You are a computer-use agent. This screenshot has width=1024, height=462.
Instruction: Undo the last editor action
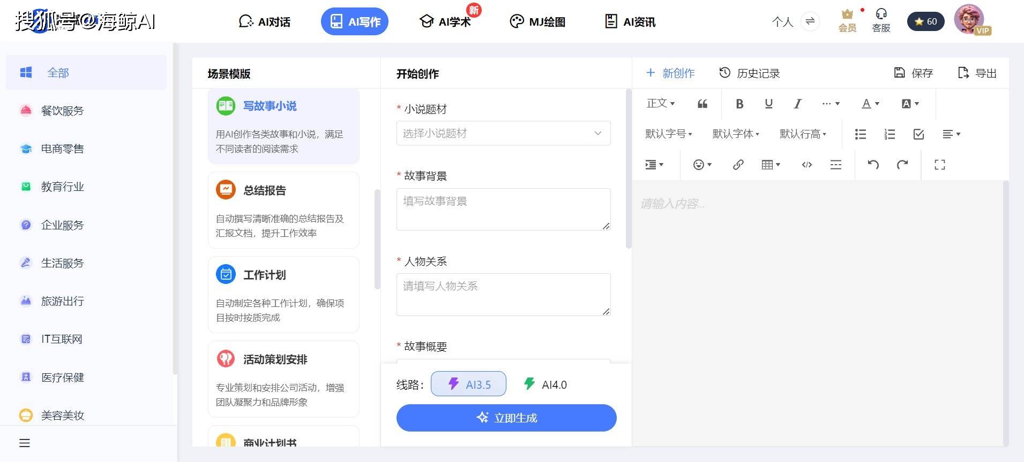click(873, 165)
